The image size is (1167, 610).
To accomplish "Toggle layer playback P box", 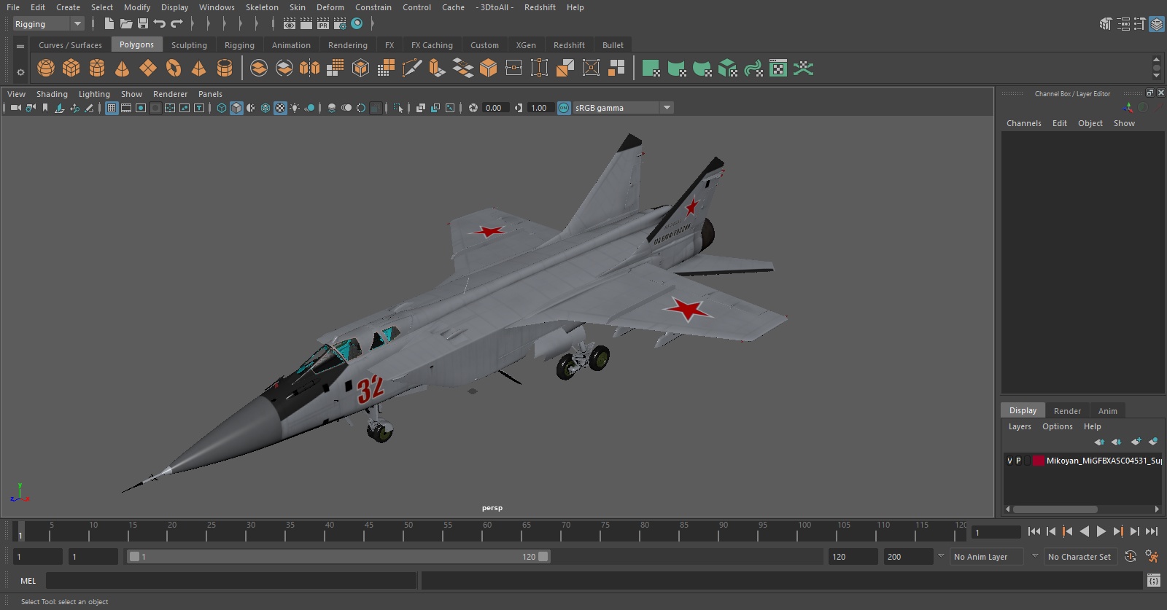I will pyautogui.click(x=1018, y=461).
